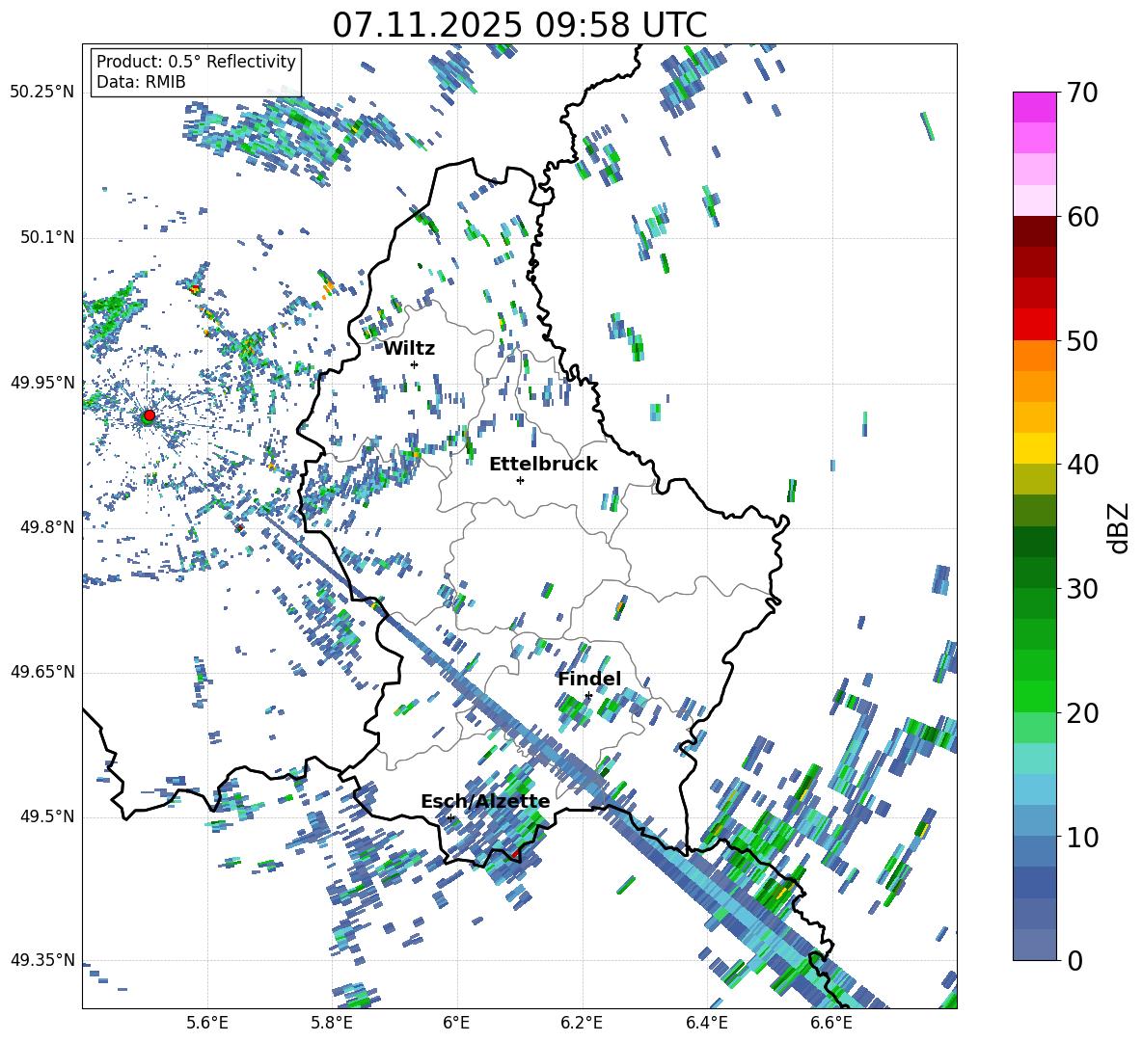The width and height of the screenshot is (1142, 1042).
Task: Click the Esch/Alzette city label
Action: [x=485, y=802]
